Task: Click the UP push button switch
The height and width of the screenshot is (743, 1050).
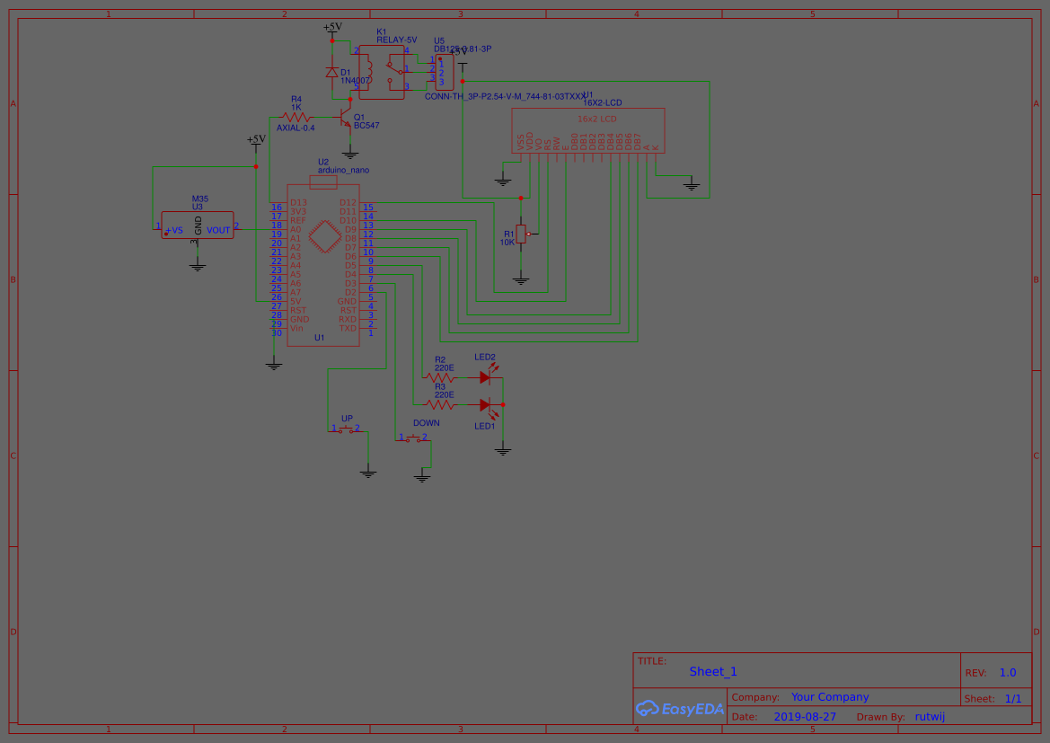Action: tap(346, 429)
